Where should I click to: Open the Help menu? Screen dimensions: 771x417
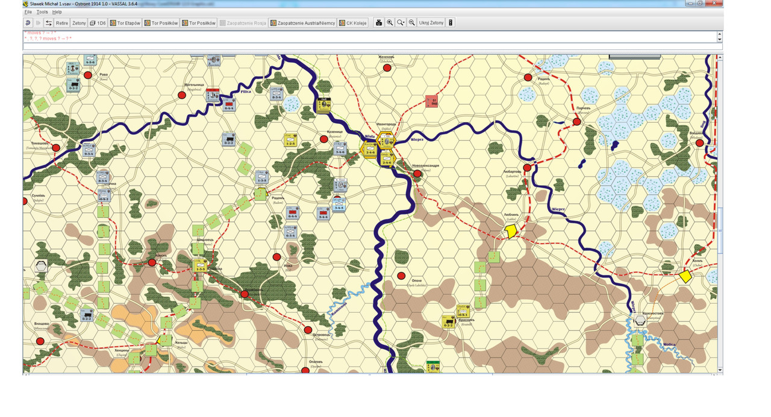point(57,12)
